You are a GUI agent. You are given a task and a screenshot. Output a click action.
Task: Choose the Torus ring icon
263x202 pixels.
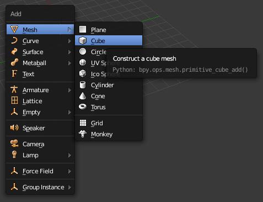83,107
